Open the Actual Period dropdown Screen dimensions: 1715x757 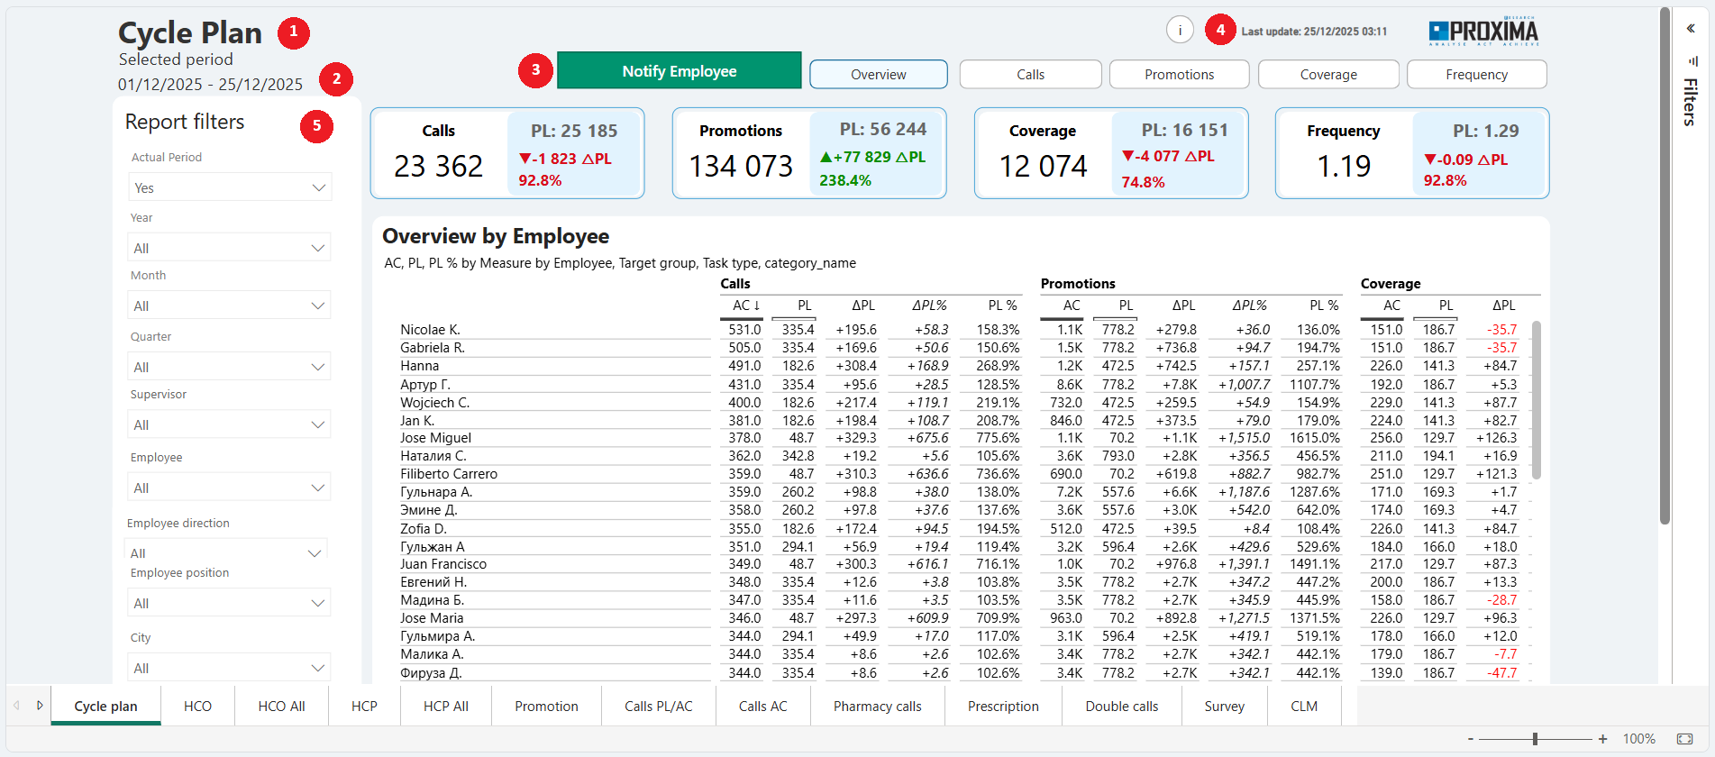(230, 187)
